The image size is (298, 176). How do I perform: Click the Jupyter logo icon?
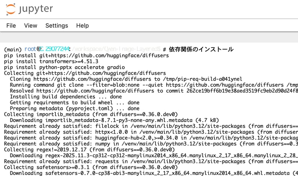click(11, 9)
